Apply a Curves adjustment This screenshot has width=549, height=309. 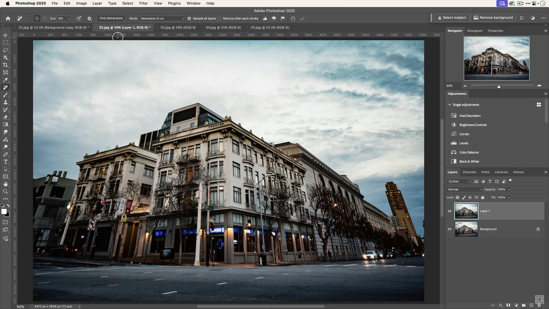pos(464,134)
